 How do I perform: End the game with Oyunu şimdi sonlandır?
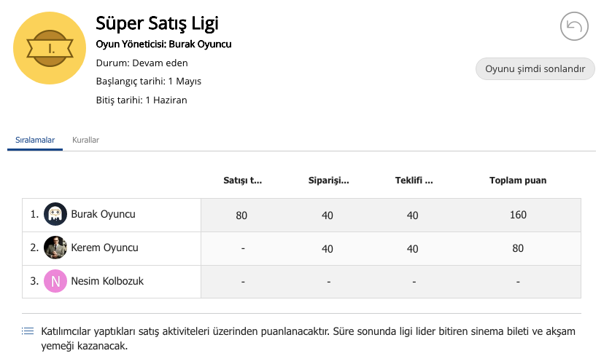(x=535, y=69)
